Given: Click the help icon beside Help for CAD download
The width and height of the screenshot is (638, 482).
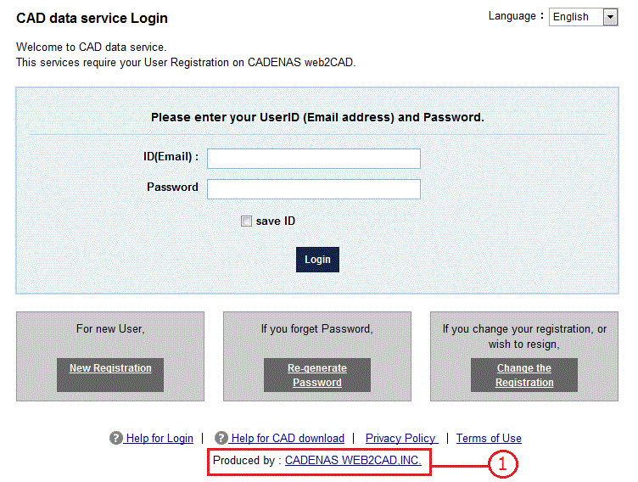Looking at the screenshot, I should [221, 439].
